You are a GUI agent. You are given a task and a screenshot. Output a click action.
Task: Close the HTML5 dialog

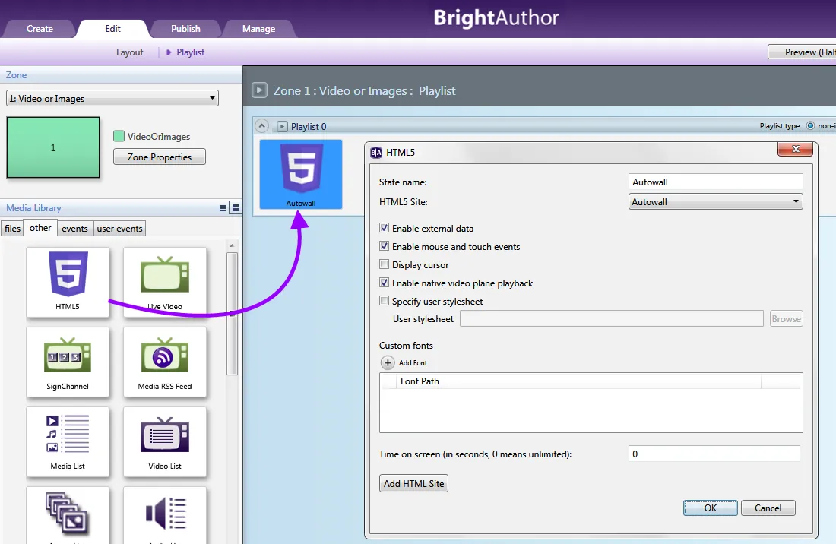(796, 149)
